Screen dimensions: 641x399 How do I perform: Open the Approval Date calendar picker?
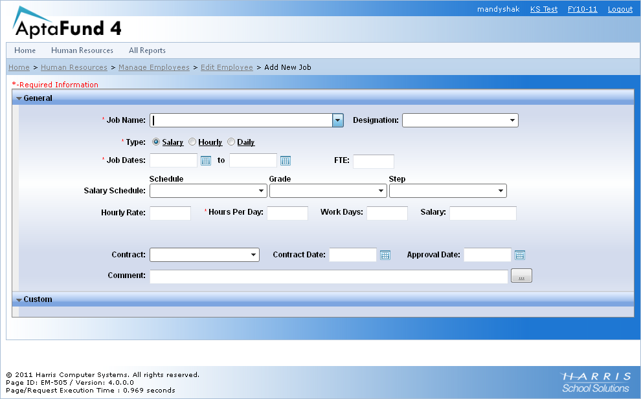click(519, 255)
